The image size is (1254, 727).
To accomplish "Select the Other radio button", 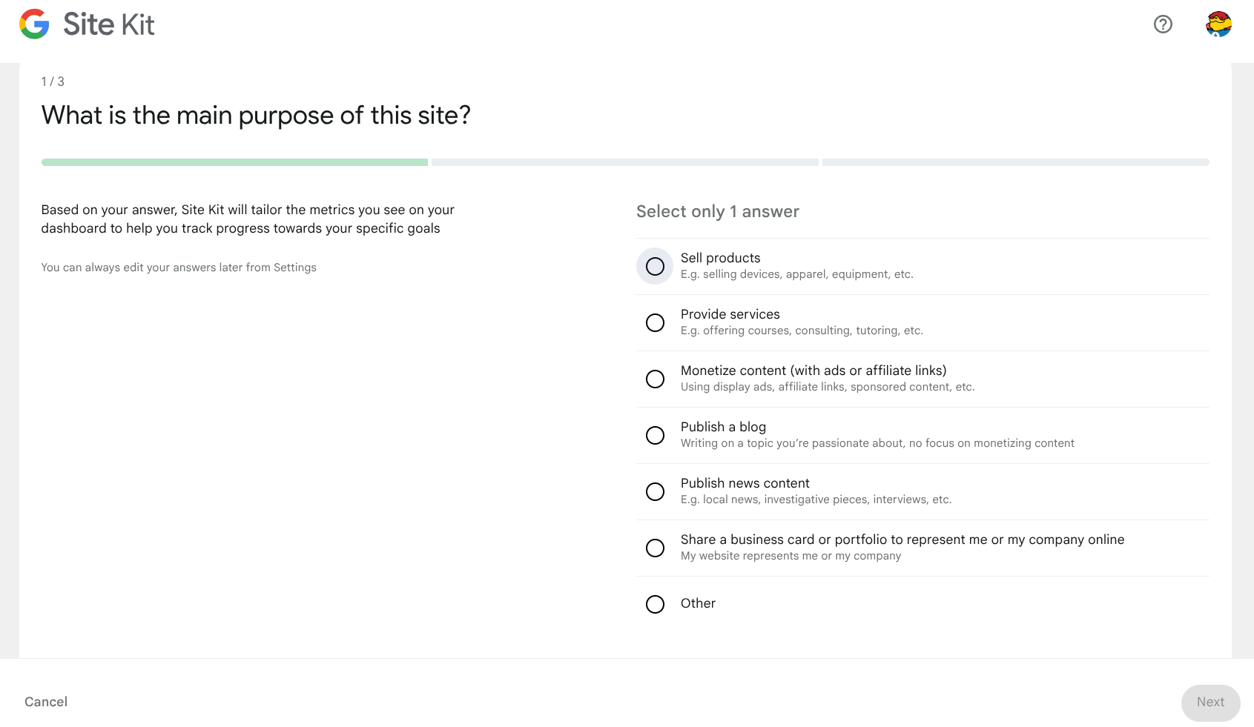I will 655,604.
